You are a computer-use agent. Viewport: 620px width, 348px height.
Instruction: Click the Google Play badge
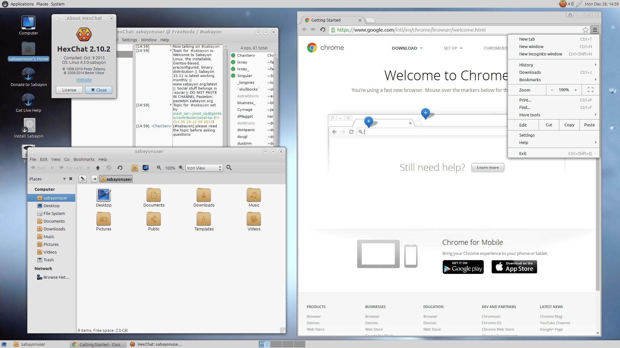coord(463,267)
